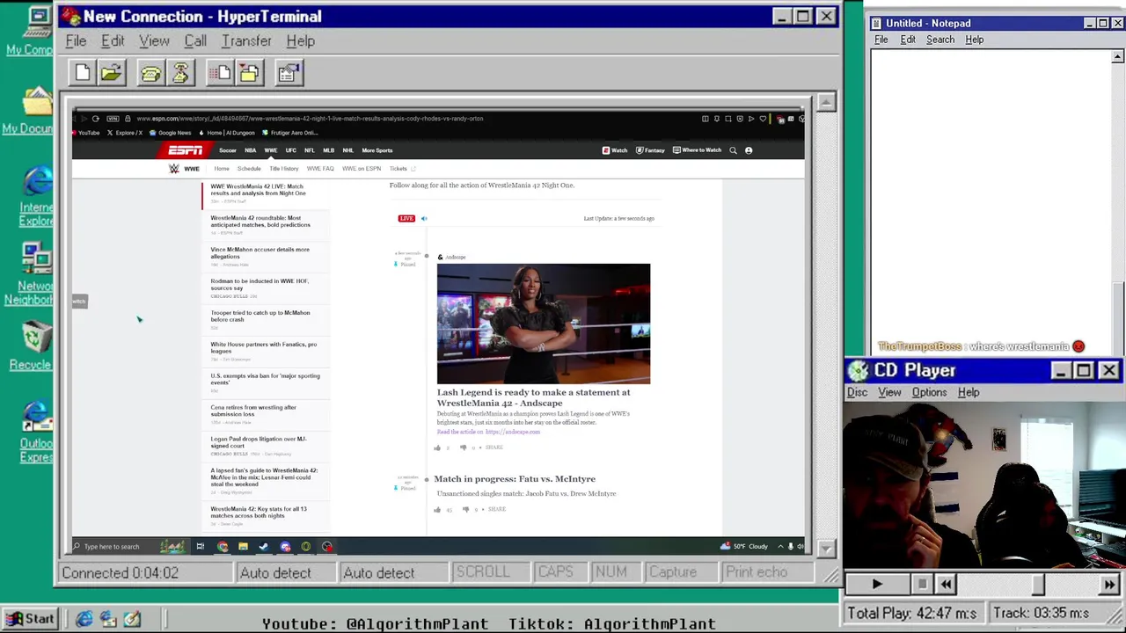Open the HyperTerminal Edit menu

(113, 41)
